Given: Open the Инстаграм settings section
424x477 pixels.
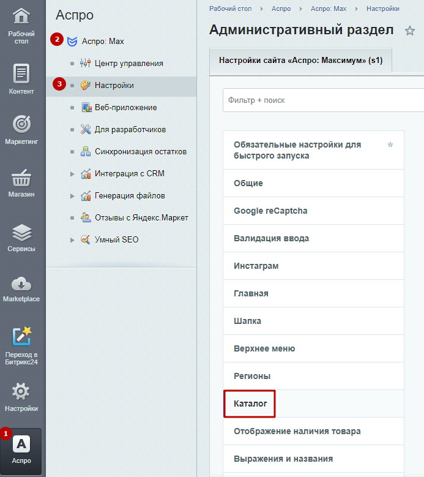Looking at the screenshot, I should click(313, 266).
